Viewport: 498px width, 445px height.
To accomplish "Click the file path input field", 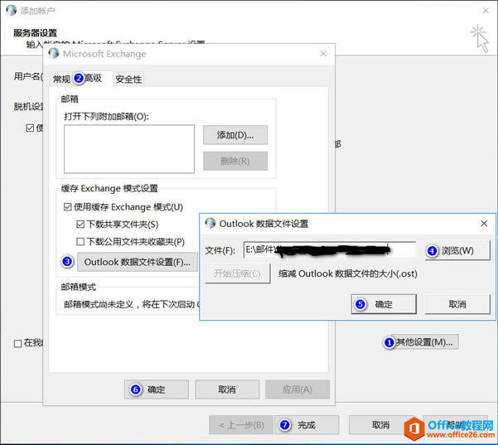I will click(329, 249).
